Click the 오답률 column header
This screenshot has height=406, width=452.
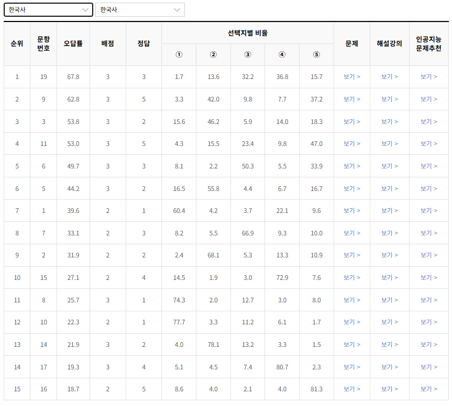coord(73,44)
